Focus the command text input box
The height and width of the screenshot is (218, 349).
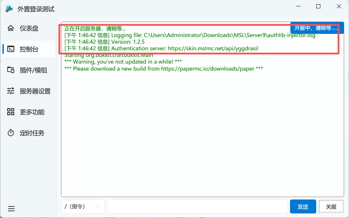click(x=197, y=206)
